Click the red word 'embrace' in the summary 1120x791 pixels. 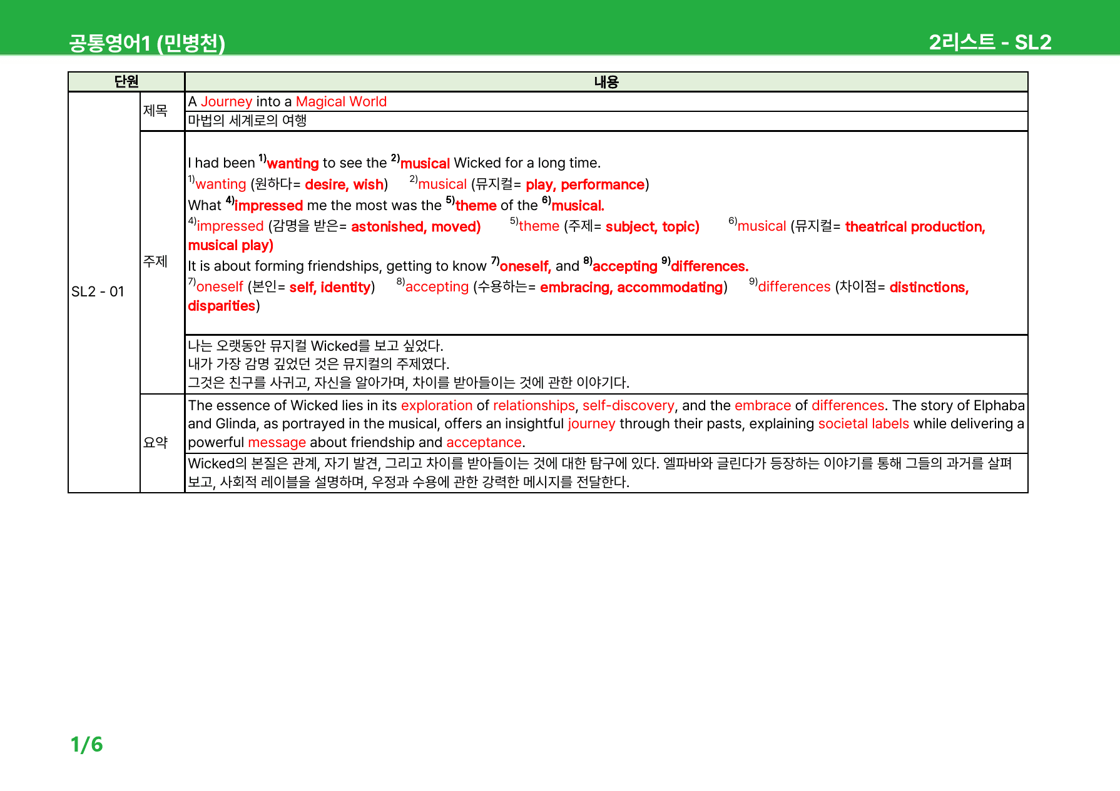763,405
